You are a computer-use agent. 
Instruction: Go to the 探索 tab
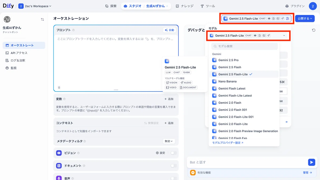[111, 6]
